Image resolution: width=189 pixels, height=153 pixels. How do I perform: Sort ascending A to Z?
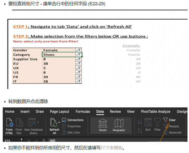click(140, 122)
